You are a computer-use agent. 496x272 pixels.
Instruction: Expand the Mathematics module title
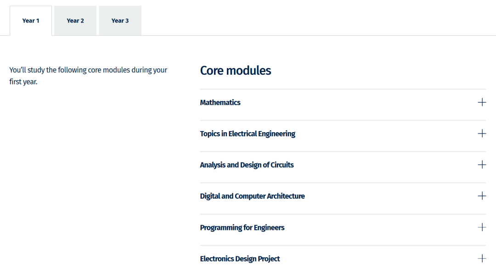click(220, 102)
